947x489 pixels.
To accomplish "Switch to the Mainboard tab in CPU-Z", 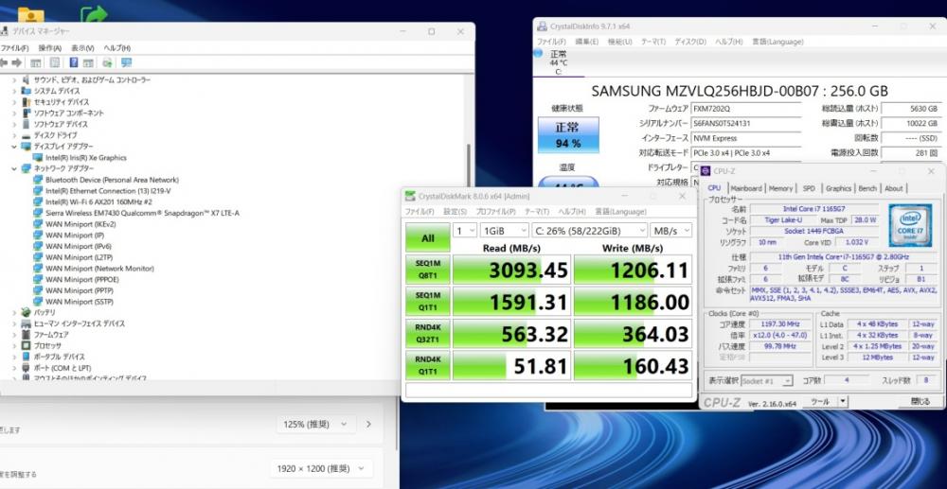I will tap(746, 189).
